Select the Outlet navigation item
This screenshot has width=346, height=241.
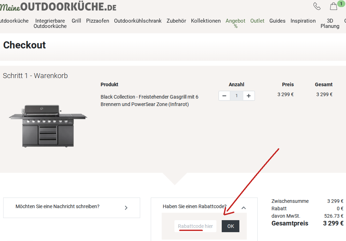(x=257, y=21)
